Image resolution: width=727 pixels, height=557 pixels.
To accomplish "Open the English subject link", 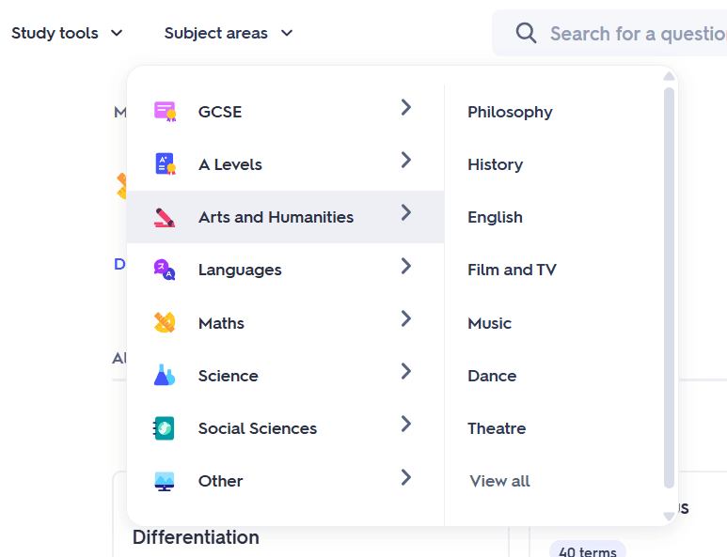I will (495, 218).
